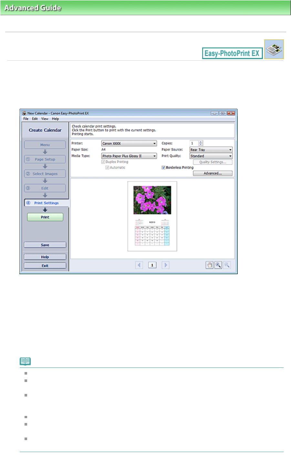Open the Print Quality dropdown
This screenshot has width=291, height=475.
tap(211, 156)
